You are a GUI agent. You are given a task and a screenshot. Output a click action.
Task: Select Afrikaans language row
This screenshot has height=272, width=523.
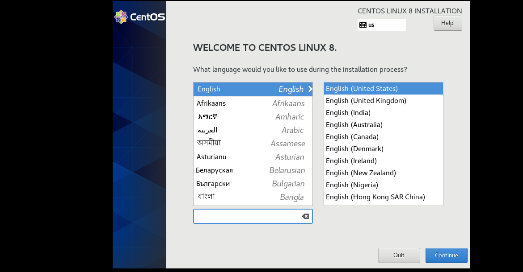pos(253,103)
